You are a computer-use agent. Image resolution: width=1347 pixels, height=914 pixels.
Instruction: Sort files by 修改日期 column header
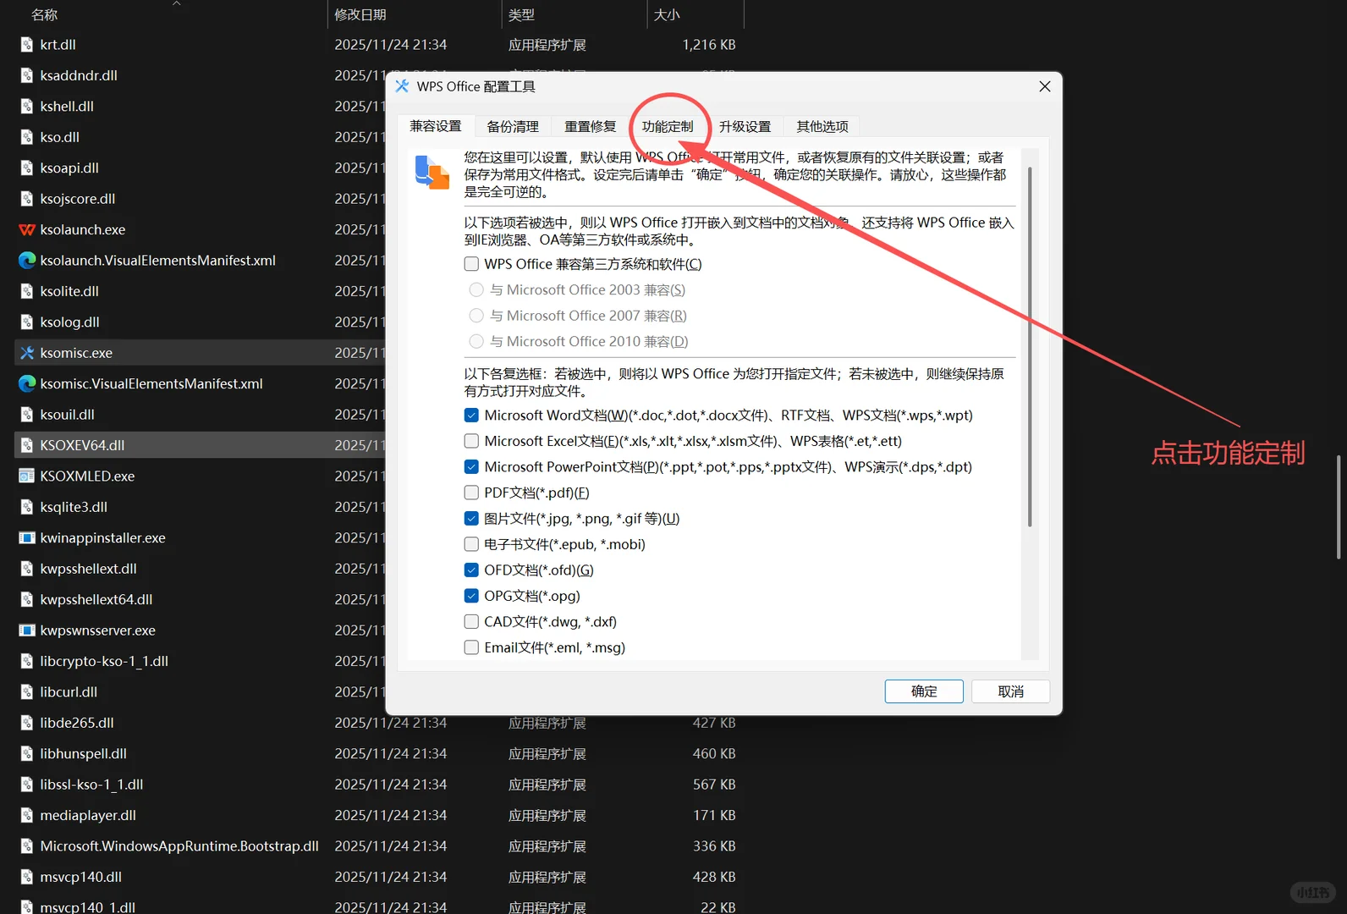pyautogui.click(x=360, y=14)
